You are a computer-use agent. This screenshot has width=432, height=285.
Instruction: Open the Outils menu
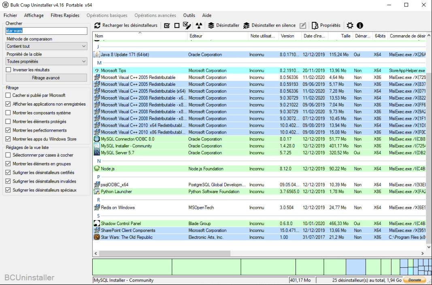[x=189, y=15]
